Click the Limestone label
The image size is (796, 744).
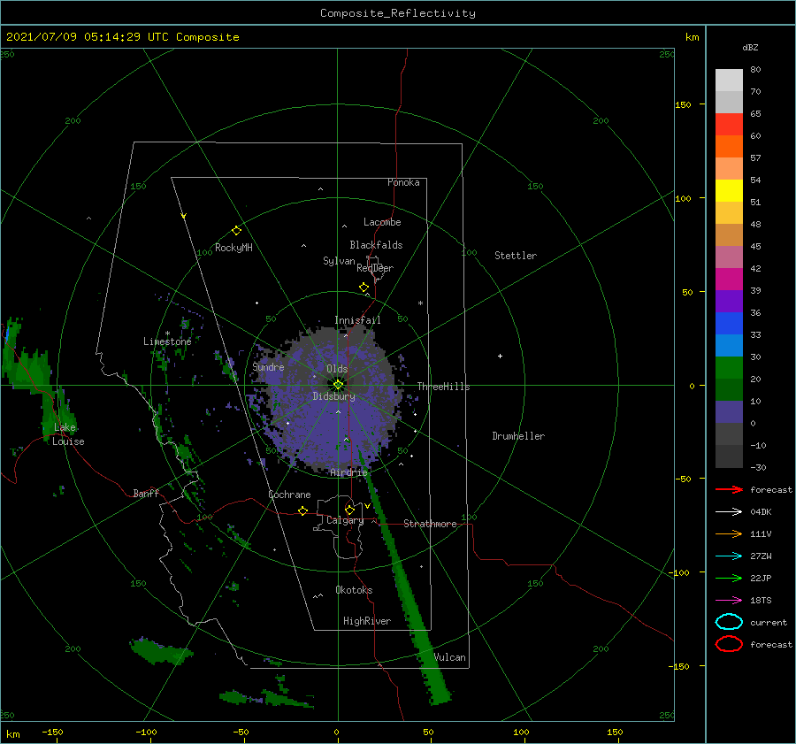pos(167,341)
